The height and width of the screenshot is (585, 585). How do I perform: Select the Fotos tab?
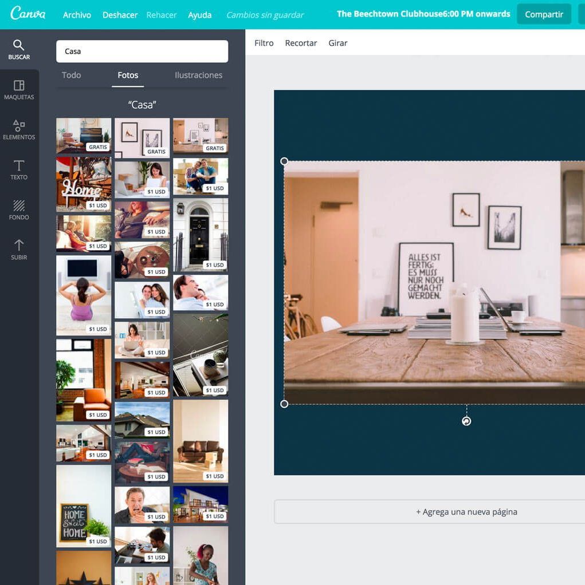128,74
